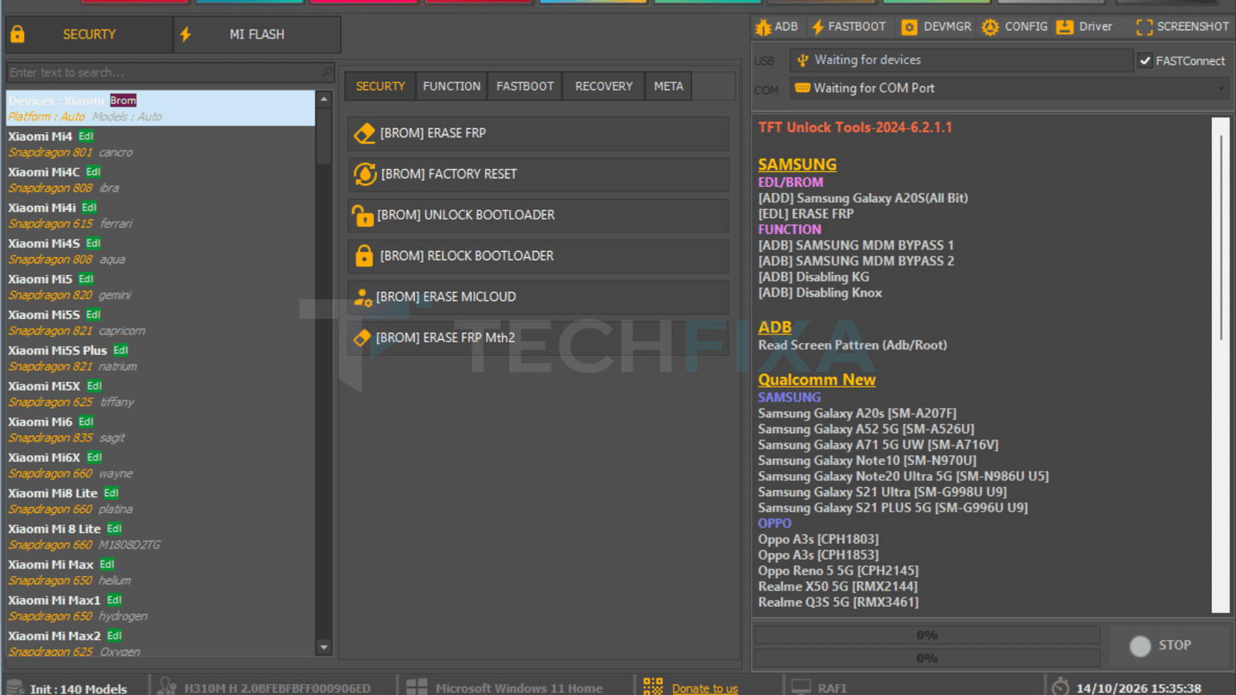The image size is (1236, 695).
Task: Open the Donate to us link
Action: pos(705,688)
